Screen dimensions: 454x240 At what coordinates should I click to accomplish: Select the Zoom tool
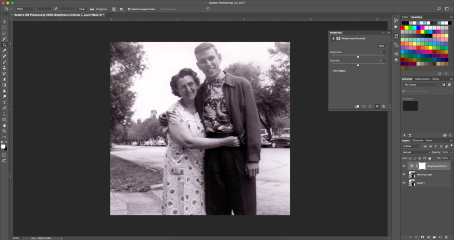(5, 131)
